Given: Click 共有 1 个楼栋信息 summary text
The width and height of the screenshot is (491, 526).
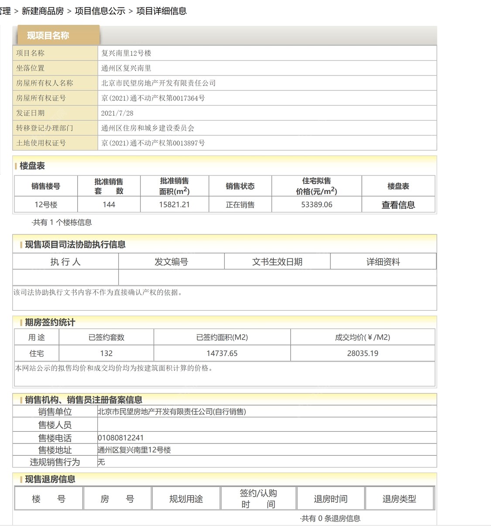Looking at the screenshot, I should point(62,222).
